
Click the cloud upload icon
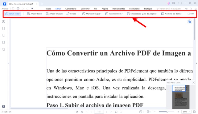tap(191, 9)
